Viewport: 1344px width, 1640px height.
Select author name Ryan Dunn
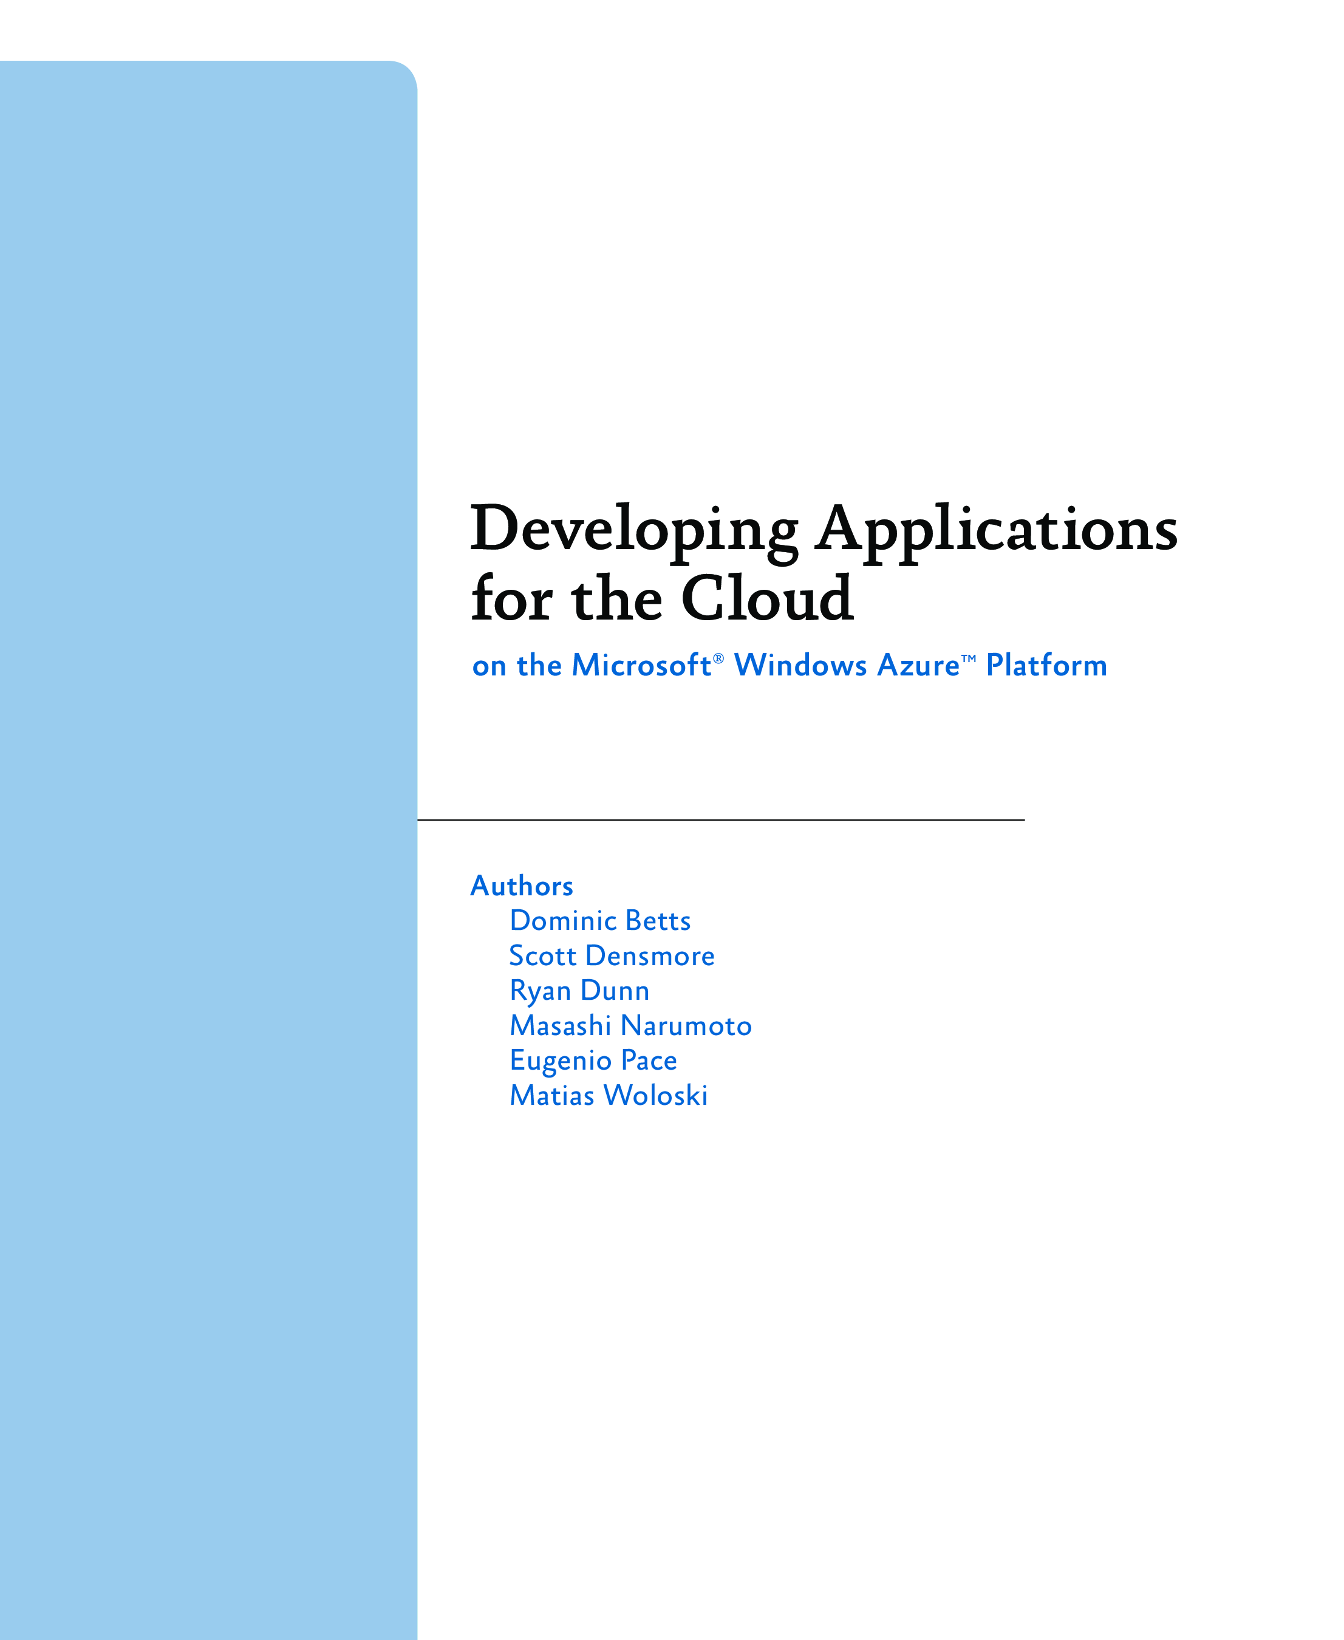[579, 990]
